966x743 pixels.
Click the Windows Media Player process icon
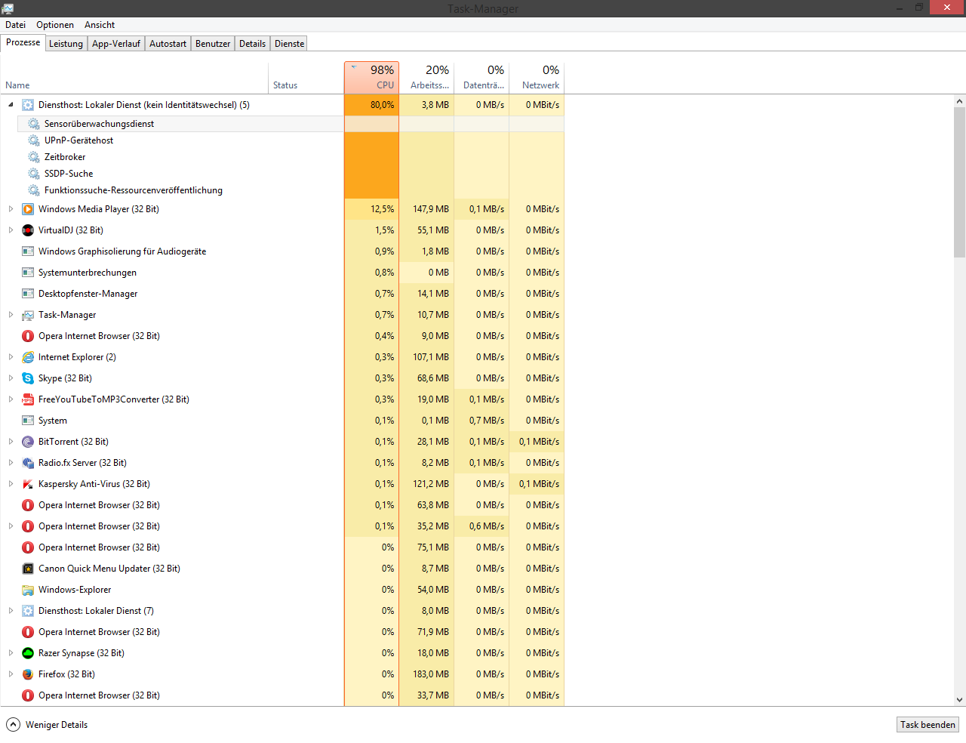28,209
